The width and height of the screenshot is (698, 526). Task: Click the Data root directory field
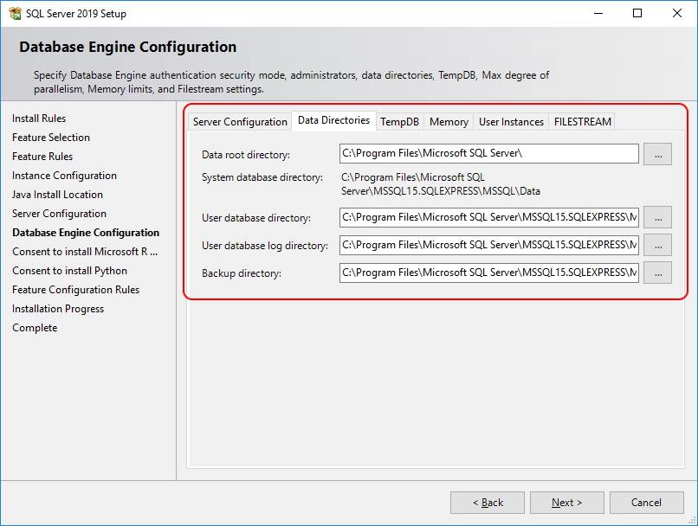point(488,153)
